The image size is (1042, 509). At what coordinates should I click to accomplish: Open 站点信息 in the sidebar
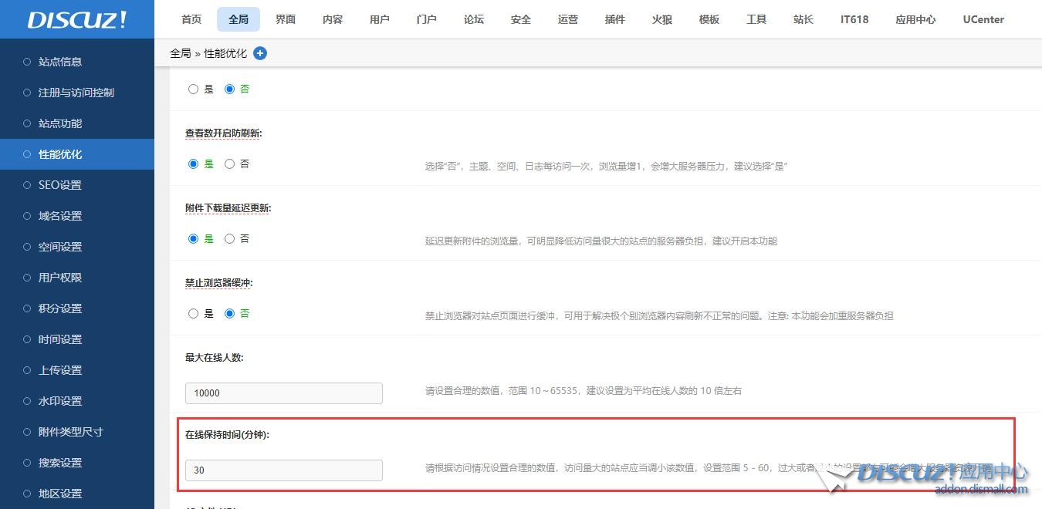(x=60, y=62)
